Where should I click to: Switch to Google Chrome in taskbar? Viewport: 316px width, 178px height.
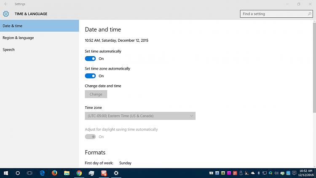[x=79, y=173]
